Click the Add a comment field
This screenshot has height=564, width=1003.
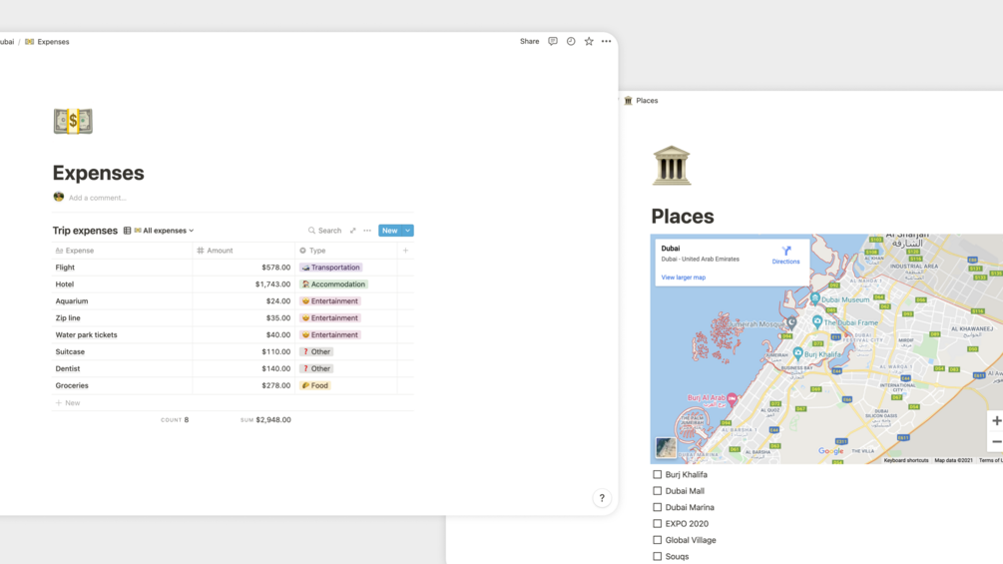click(97, 198)
